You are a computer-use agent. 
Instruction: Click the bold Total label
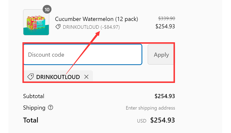tap(31, 120)
